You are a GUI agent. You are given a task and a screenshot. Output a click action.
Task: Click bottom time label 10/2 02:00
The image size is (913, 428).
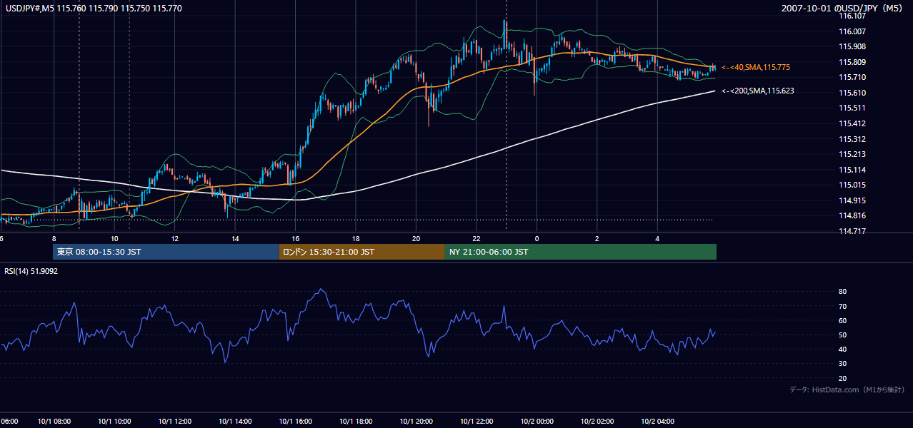(597, 422)
